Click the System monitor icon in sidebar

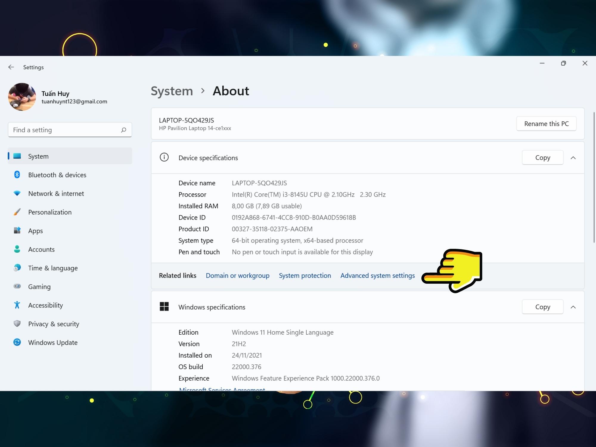[x=17, y=156]
